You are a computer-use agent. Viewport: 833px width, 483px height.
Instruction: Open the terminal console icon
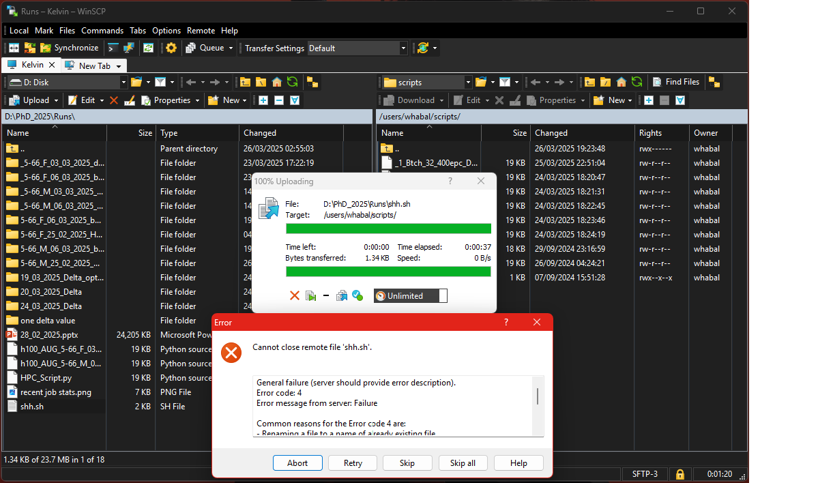click(x=113, y=48)
